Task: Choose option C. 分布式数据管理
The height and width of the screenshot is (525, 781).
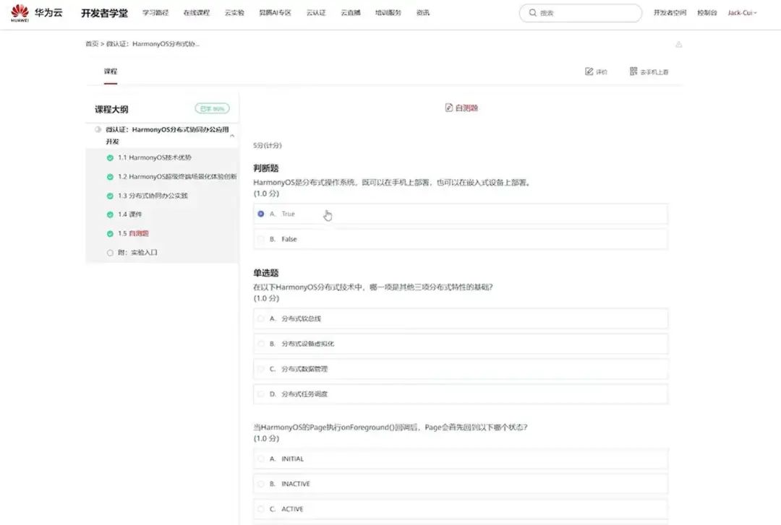Action: [x=460, y=369]
